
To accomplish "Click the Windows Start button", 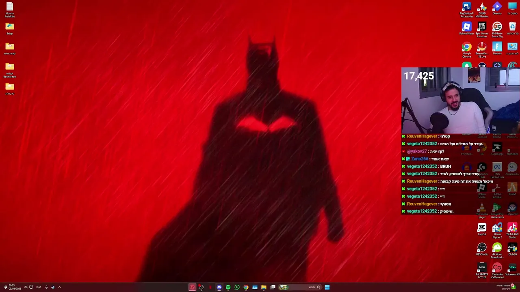I will (x=327, y=287).
